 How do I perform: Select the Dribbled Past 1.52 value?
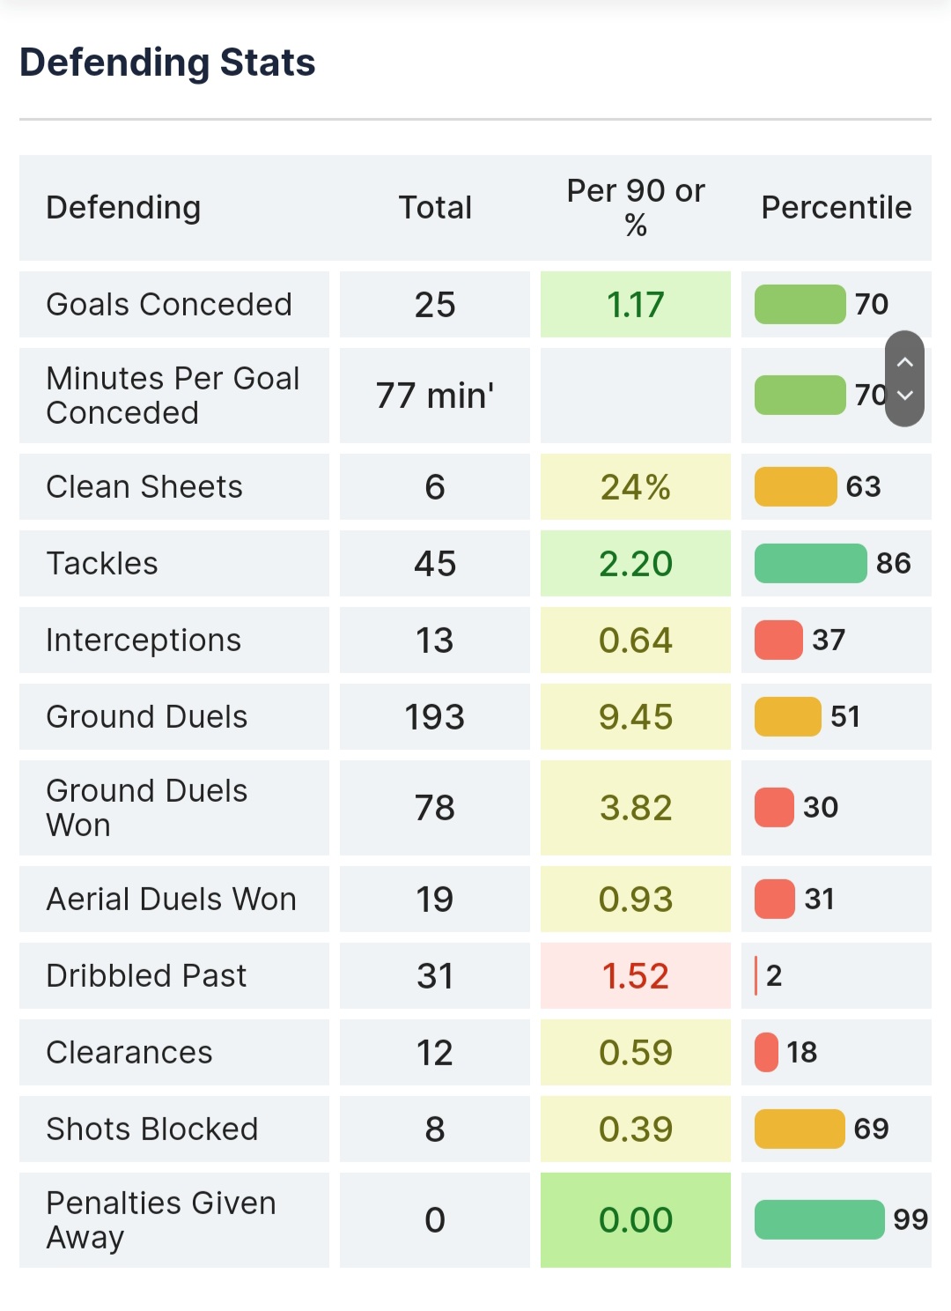tap(636, 976)
